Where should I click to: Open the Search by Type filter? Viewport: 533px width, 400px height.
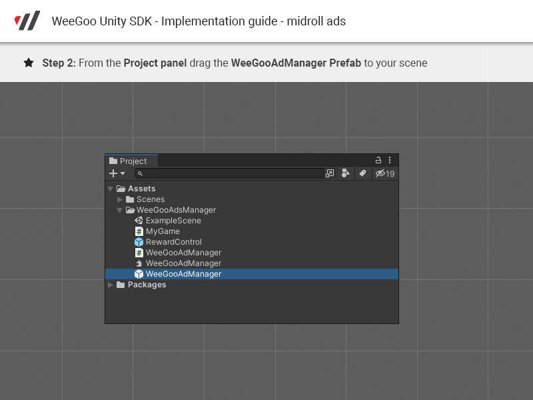346,173
